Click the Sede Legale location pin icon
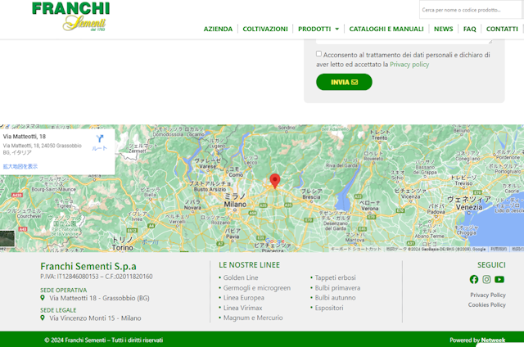Screen dimensions: 524x347 pyautogui.click(x=43, y=318)
